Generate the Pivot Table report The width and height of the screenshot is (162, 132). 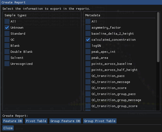[36, 121]
